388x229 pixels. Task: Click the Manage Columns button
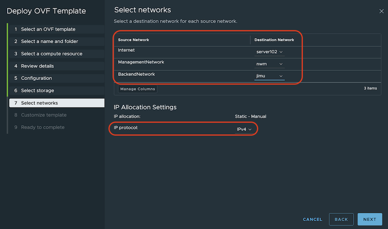(x=138, y=89)
